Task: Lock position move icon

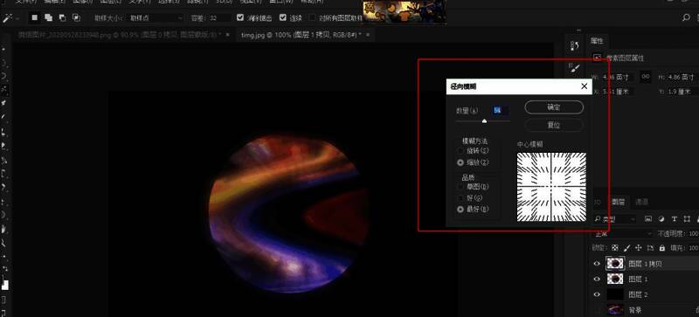Action: (639, 248)
